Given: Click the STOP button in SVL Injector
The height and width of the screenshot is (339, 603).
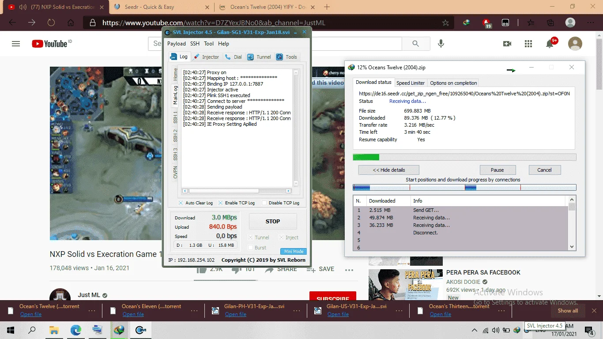Looking at the screenshot, I should 273,222.
